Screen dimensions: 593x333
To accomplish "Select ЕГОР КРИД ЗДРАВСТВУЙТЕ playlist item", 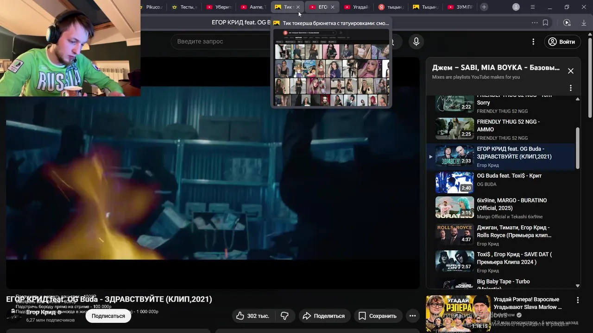I will pyautogui.click(x=500, y=156).
